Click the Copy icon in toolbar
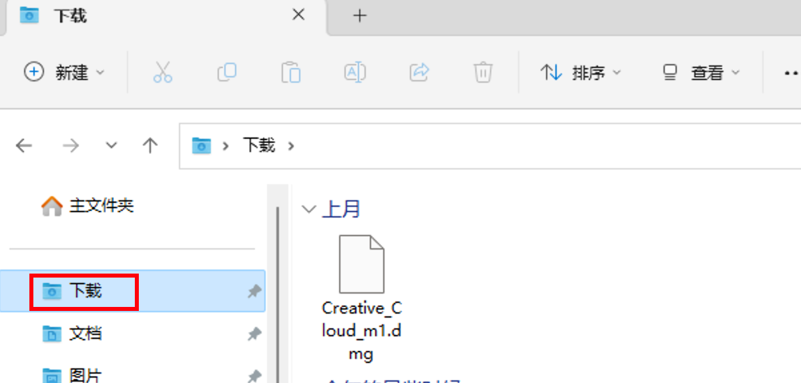This screenshot has height=383, width=801. (227, 72)
